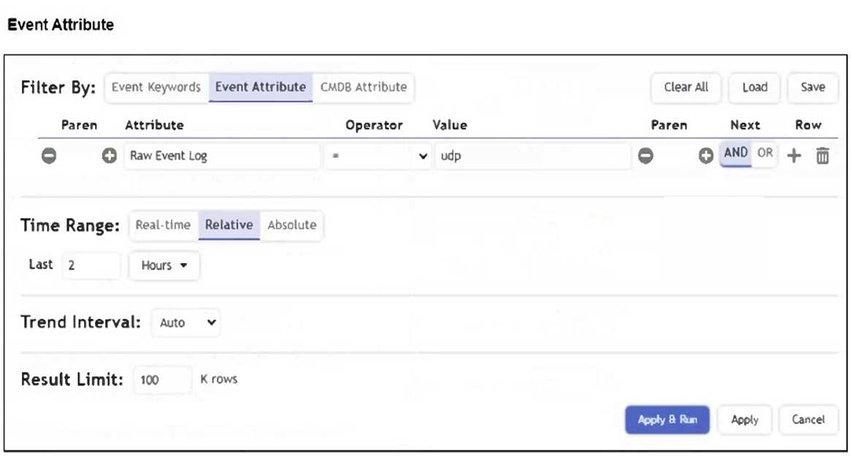Click the right paren plus icon
This screenshot has width=851, height=456.
tap(706, 156)
